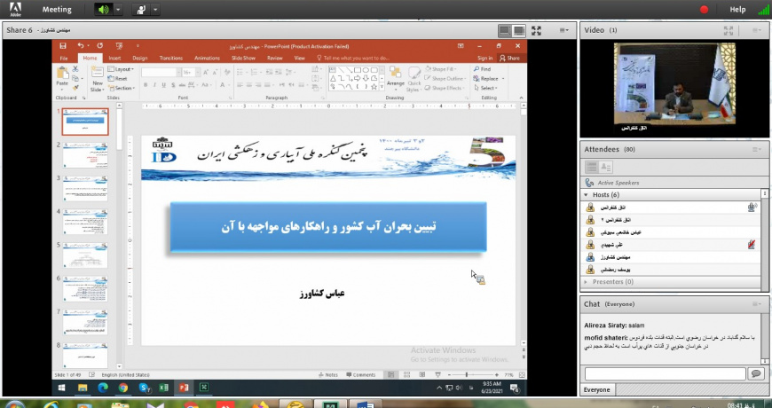Viewport: 772px width, 408px height.
Task: Open the Slide Show ribbon tab
Action: [x=243, y=58]
